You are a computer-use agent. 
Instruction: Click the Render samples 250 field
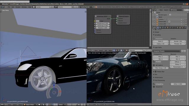click(x=178, y=41)
